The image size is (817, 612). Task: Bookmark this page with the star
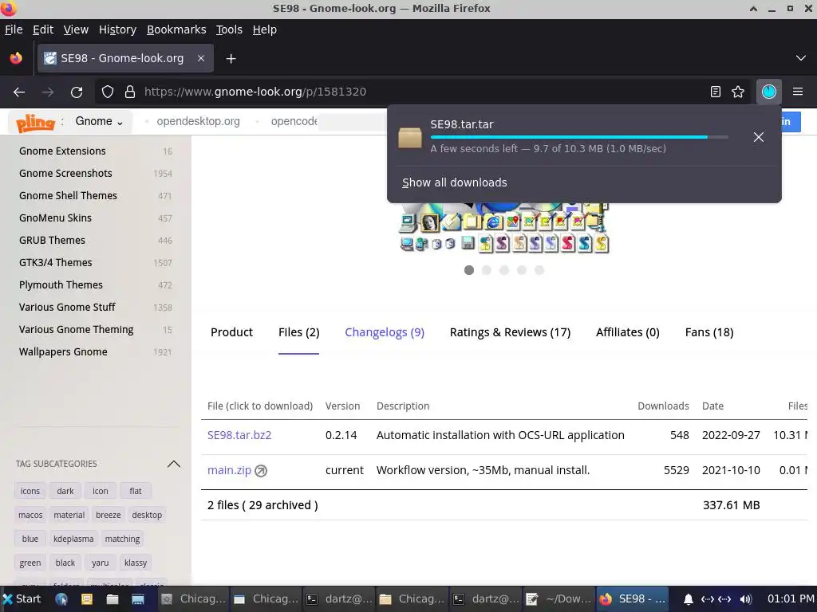(x=738, y=92)
